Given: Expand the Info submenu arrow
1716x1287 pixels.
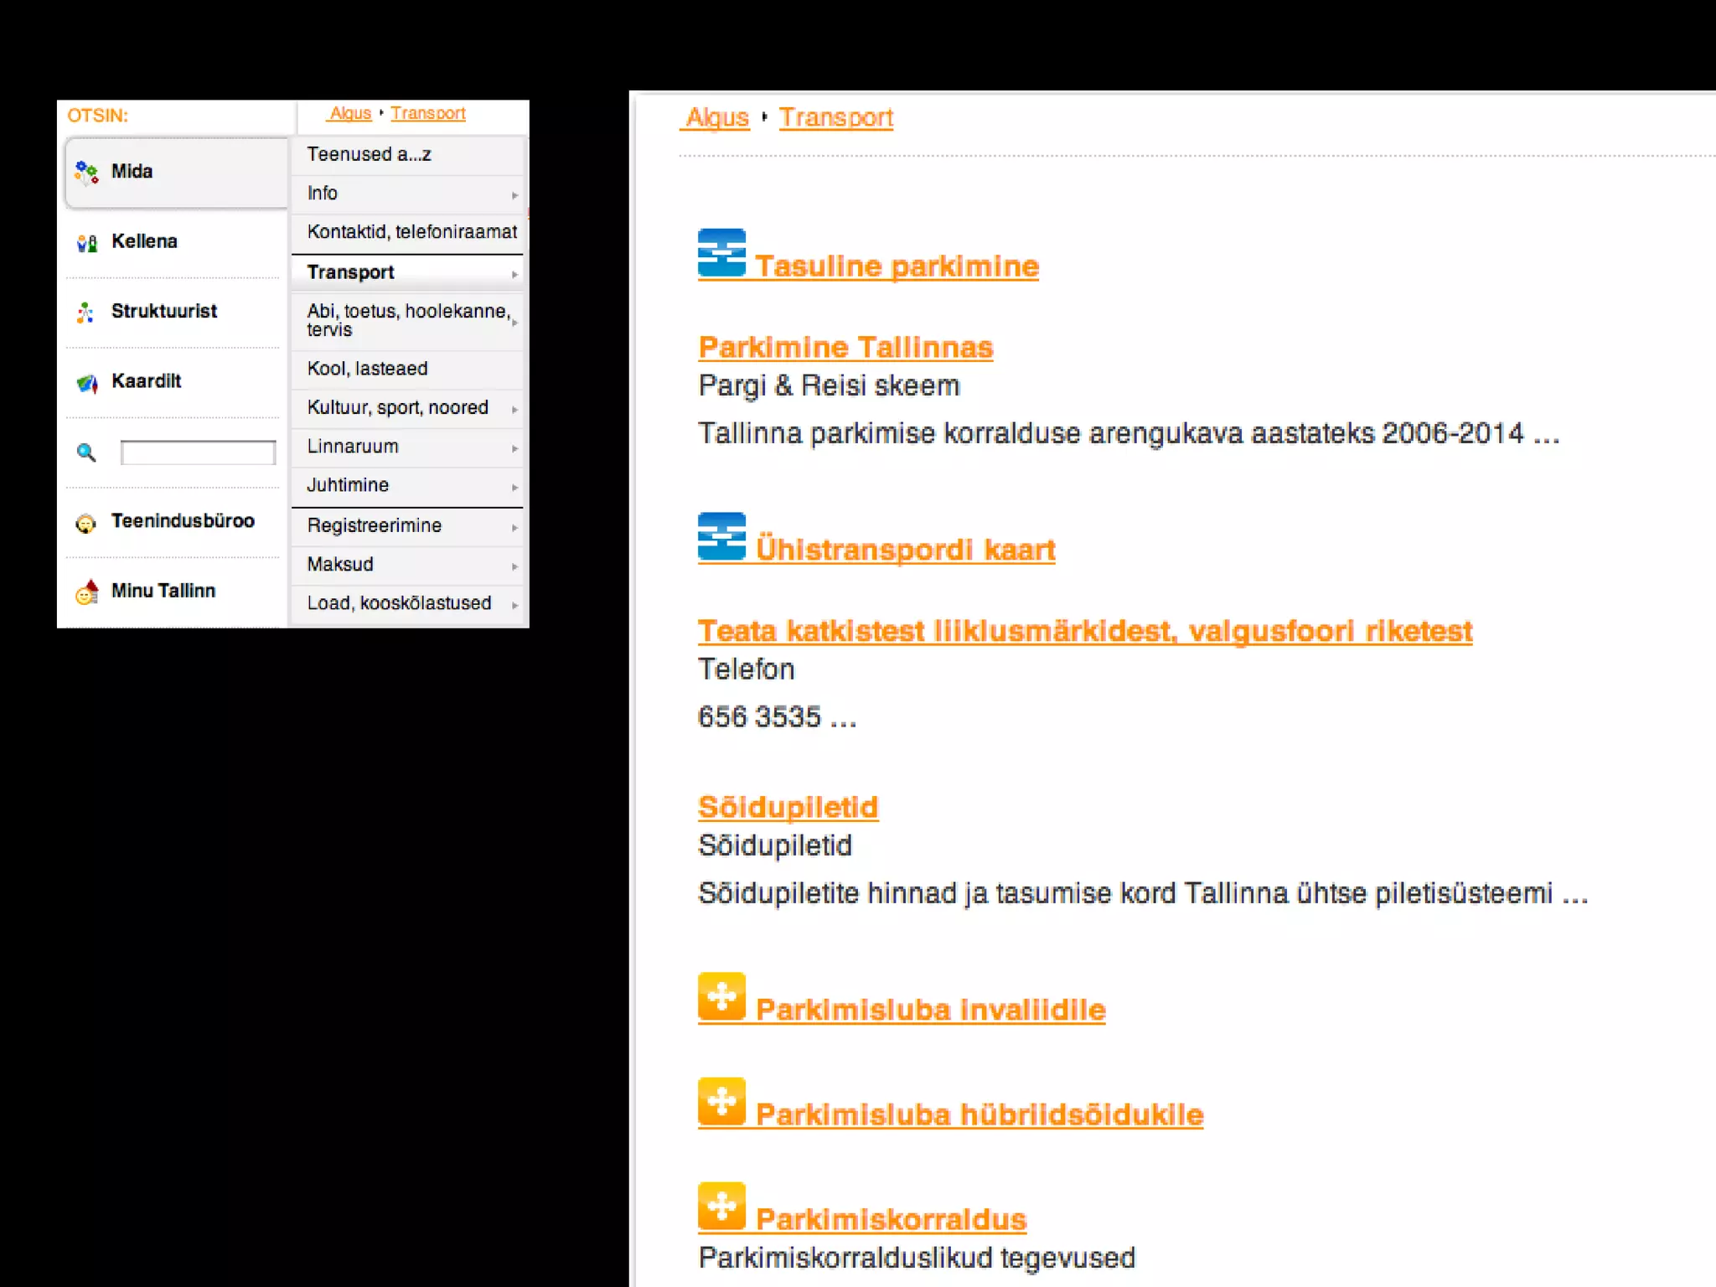Looking at the screenshot, I should [x=514, y=195].
